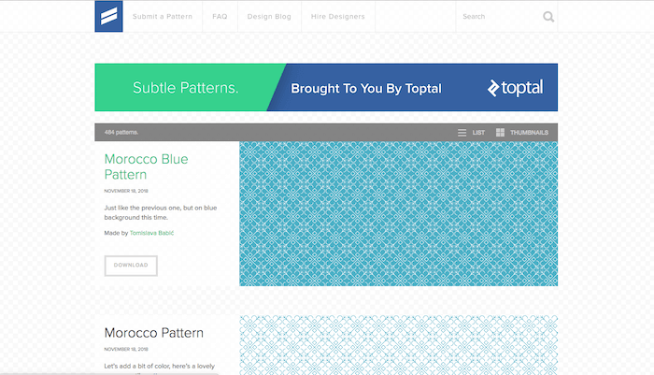Select the Thumbnails grid icon
This screenshot has width=654, height=375.
click(x=501, y=133)
